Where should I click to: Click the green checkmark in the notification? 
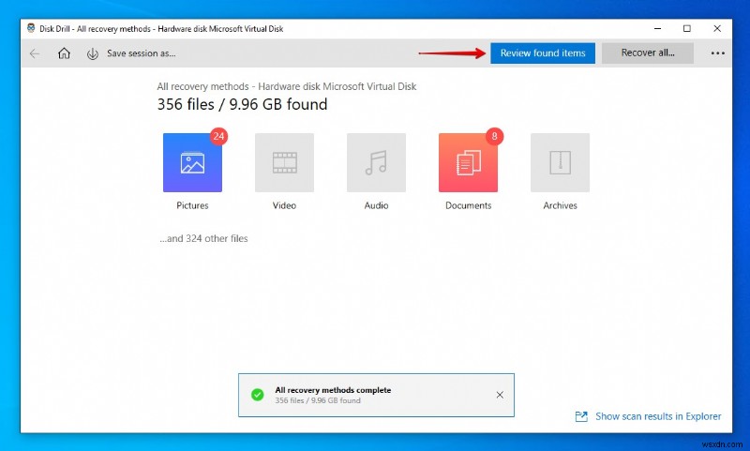point(257,395)
